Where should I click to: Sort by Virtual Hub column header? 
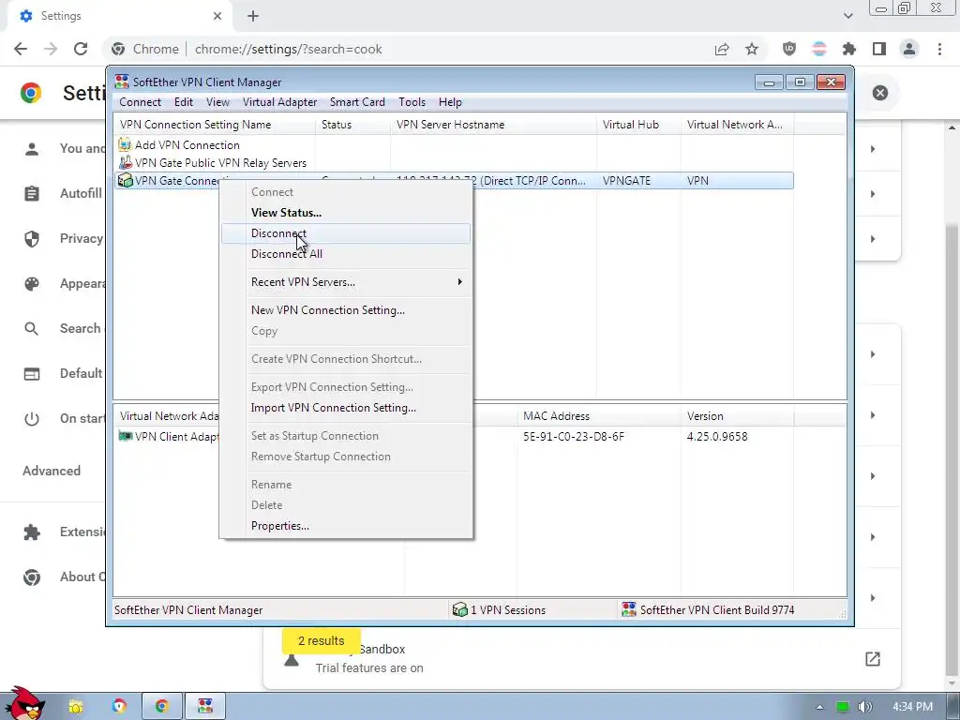(638, 125)
